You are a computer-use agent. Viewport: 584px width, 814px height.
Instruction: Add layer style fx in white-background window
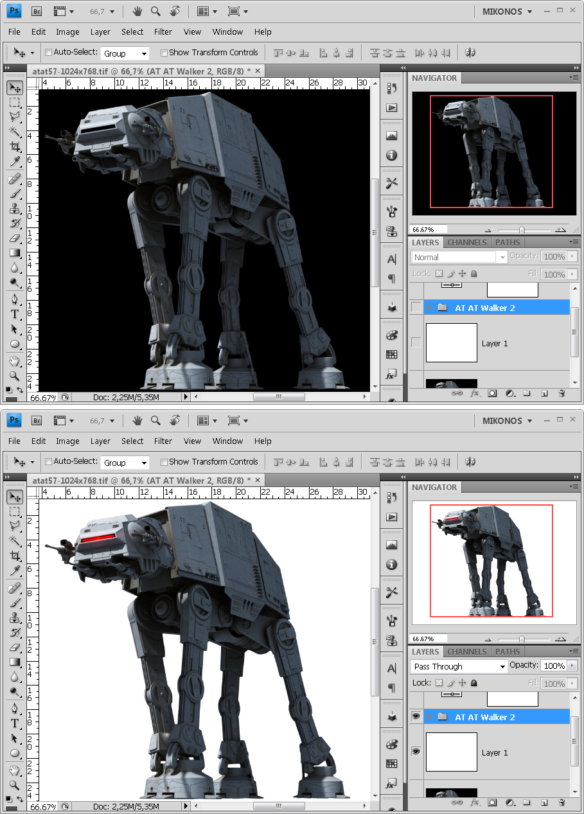pos(475,802)
